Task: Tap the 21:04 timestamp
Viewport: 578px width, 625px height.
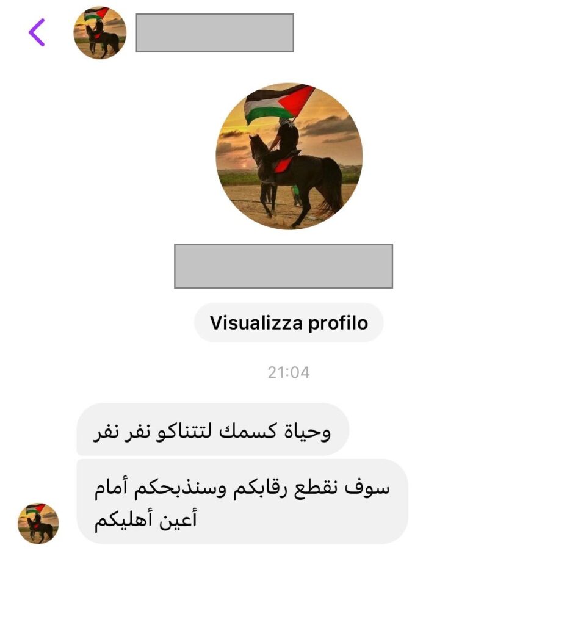Action: pyautogui.click(x=289, y=372)
